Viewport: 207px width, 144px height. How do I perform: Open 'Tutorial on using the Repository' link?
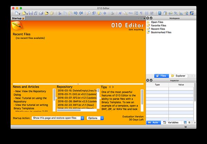pyautogui.click(x=30, y=100)
